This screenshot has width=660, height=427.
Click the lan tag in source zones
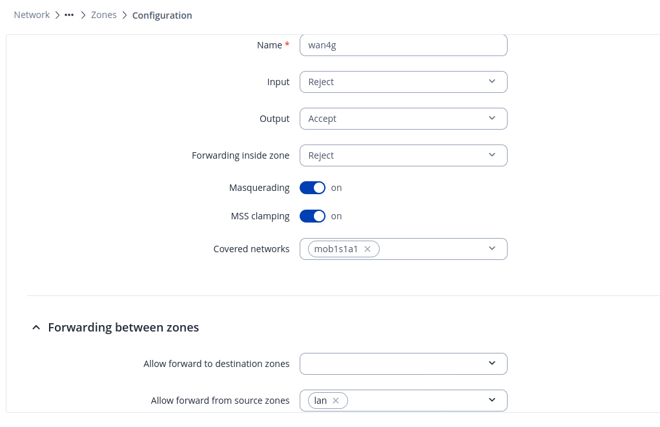pos(320,401)
